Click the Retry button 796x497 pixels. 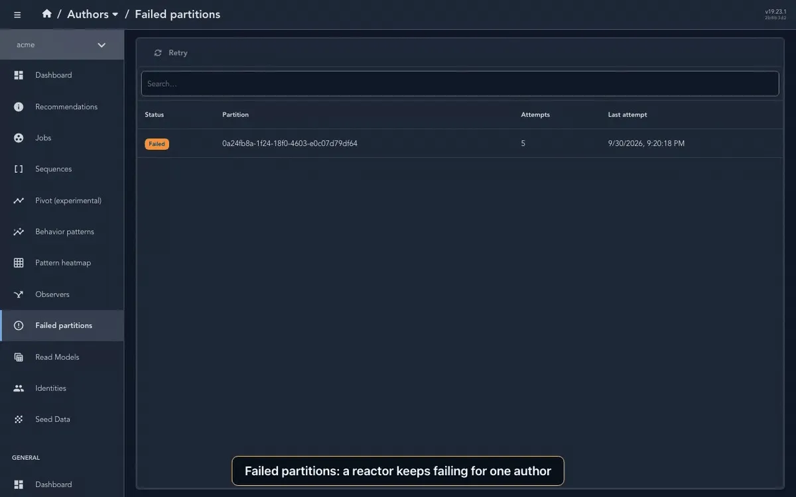170,53
